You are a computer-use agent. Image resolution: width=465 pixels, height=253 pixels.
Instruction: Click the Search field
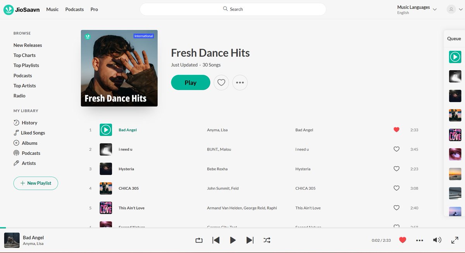232,9
